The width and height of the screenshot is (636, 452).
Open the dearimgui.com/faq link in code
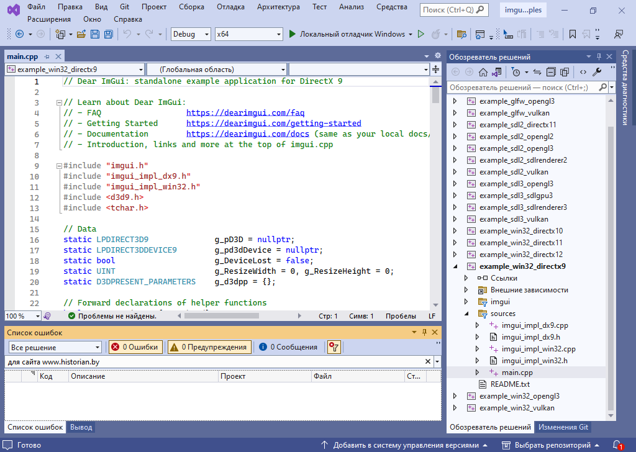coord(245,113)
